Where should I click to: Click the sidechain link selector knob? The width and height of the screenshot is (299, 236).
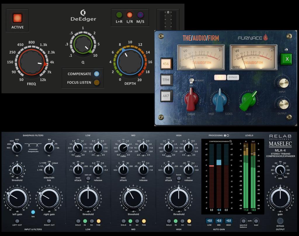tap(49, 170)
